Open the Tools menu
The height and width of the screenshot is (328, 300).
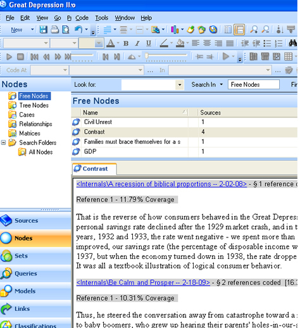(102, 18)
